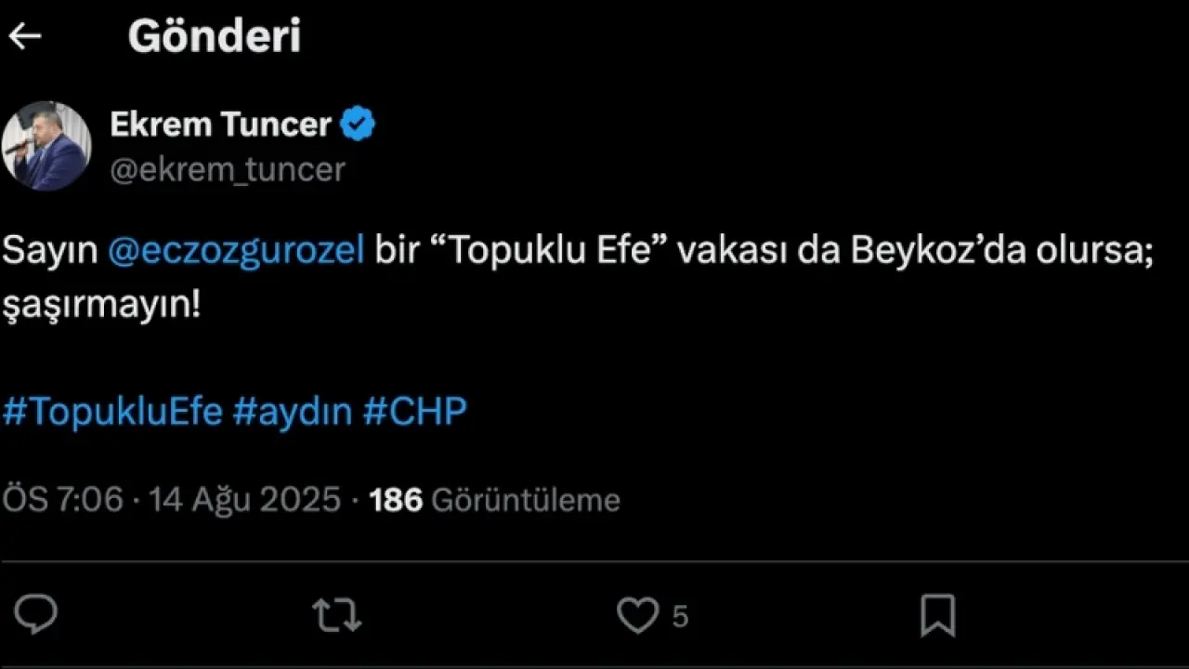Open the #aydın hashtag
The height and width of the screenshot is (669, 1189).
point(292,411)
